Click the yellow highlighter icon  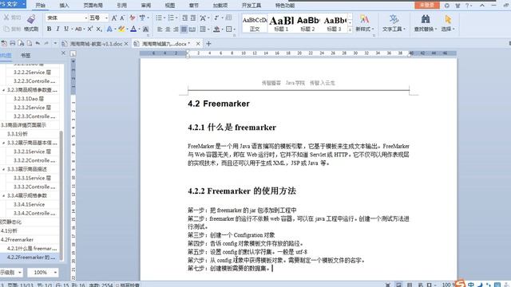point(121,29)
